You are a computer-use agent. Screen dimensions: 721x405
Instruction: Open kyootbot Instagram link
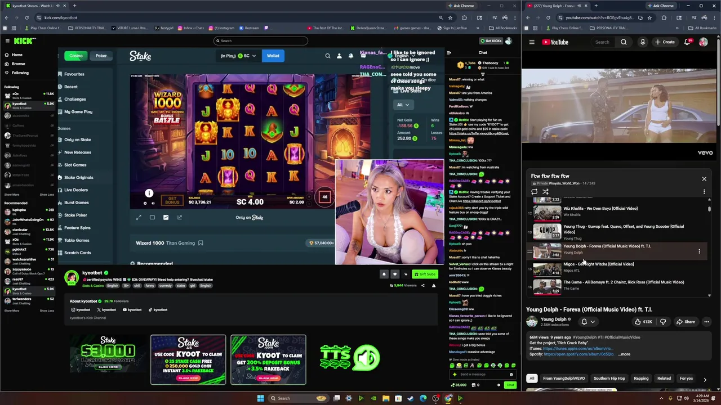[x=81, y=310]
